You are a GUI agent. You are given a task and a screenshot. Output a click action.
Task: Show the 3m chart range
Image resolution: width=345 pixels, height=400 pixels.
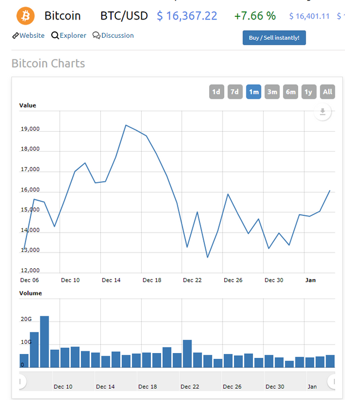(x=272, y=92)
